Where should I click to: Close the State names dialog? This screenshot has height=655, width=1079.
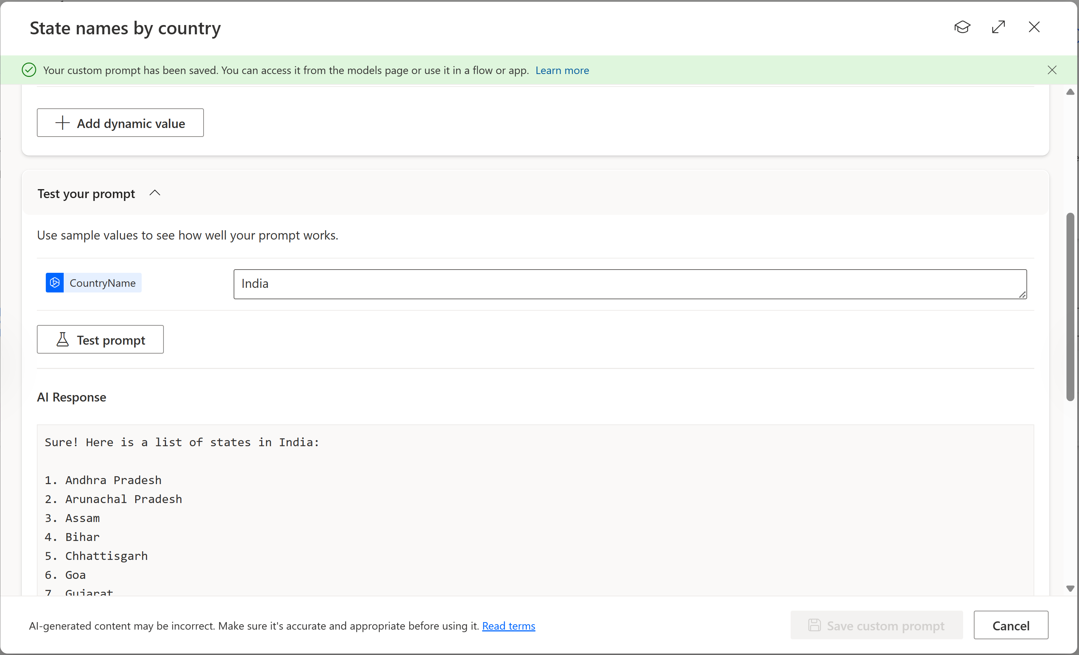pyautogui.click(x=1034, y=27)
